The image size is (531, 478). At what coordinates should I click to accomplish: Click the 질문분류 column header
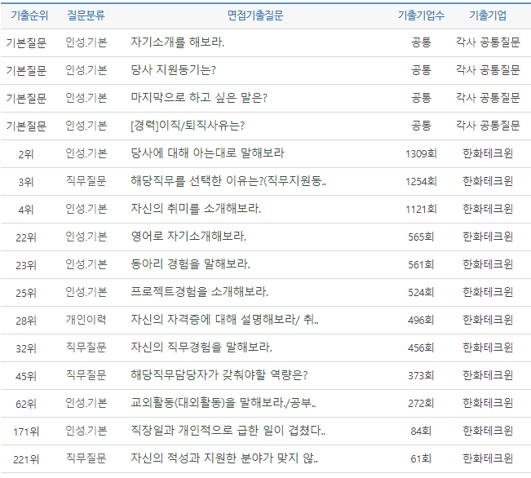(86, 15)
